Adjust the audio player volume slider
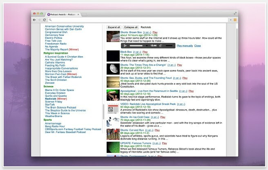Screen dimensions: 268x170 tap(169, 46)
